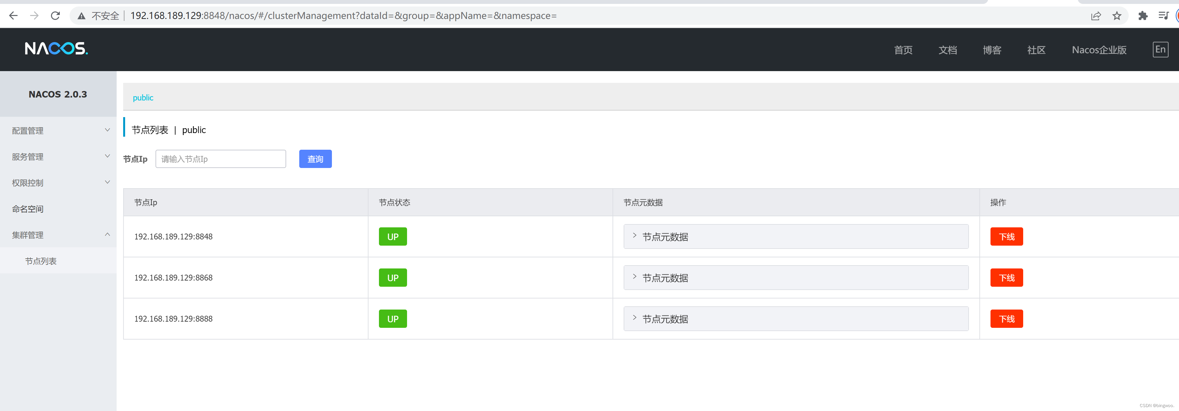
Task: Click the blue 查询 button
Action: tap(315, 159)
